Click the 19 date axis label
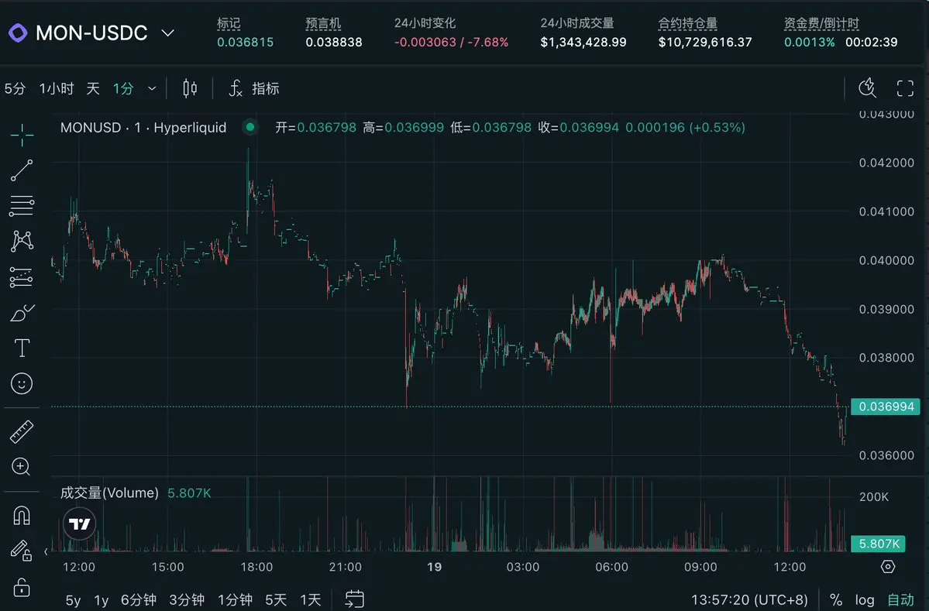Image resolution: width=929 pixels, height=611 pixels. click(x=435, y=567)
